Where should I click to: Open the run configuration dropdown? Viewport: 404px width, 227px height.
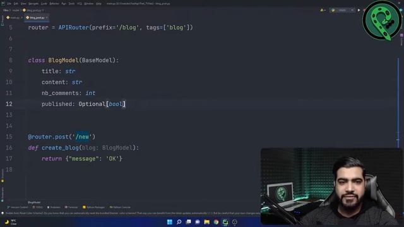click(342, 10)
